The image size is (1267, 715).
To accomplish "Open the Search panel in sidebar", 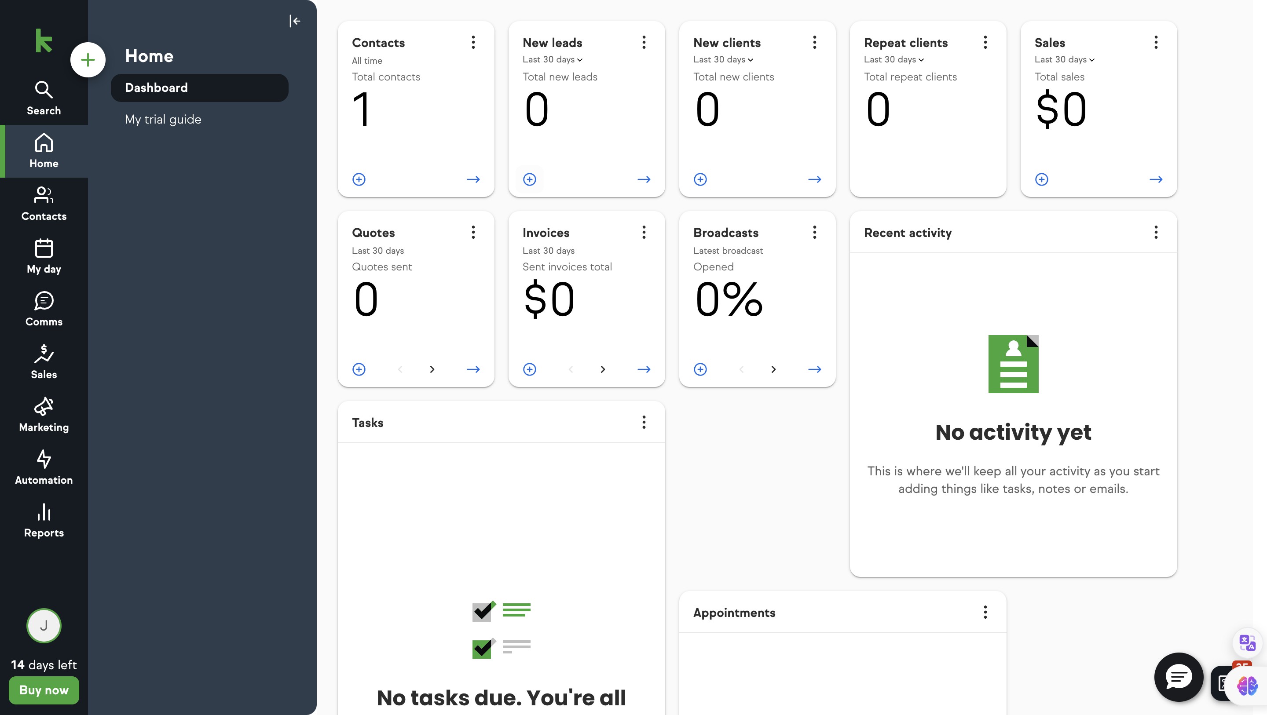I will click(x=44, y=98).
